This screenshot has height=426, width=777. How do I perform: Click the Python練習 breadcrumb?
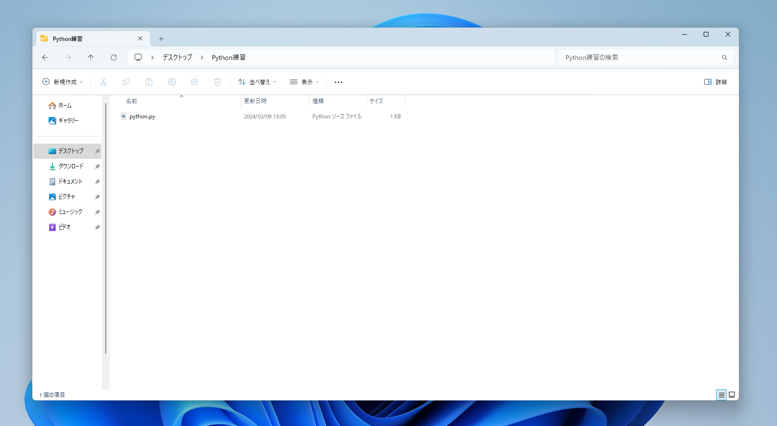[229, 58]
